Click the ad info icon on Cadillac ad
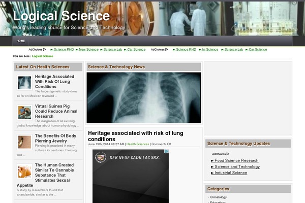The height and width of the screenshot is (203, 305). [167, 151]
